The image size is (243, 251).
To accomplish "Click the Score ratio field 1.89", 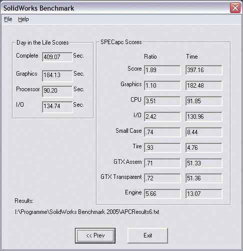I will tap(162, 70).
